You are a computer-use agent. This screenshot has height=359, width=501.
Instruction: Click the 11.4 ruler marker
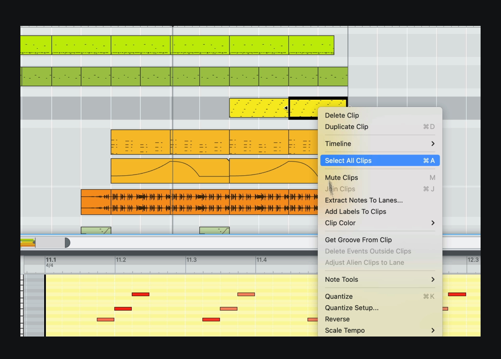[261, 260]
